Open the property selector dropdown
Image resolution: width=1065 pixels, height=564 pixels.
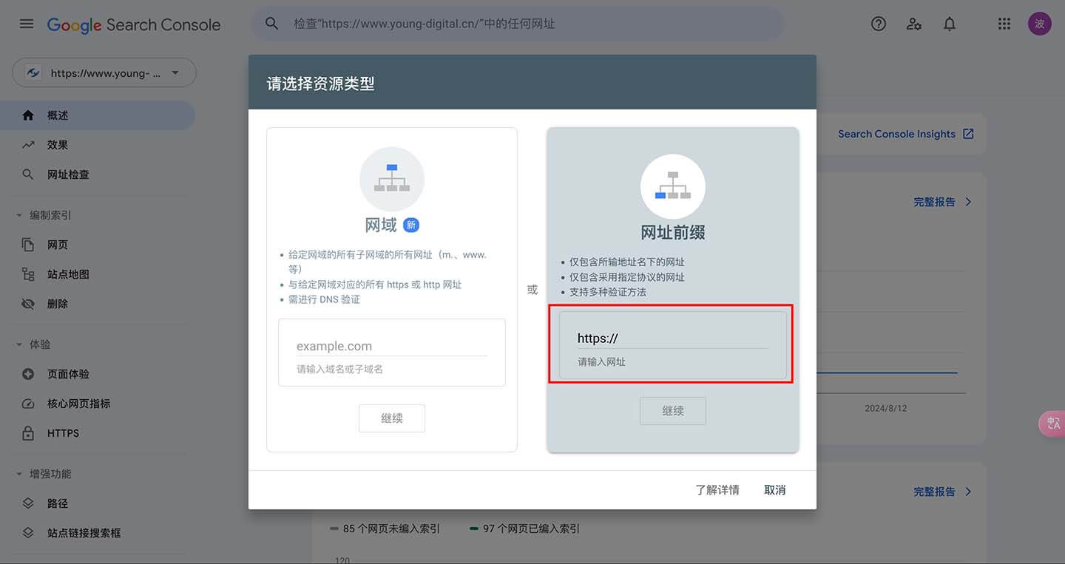pyautogui.click(x=104, y=72)
